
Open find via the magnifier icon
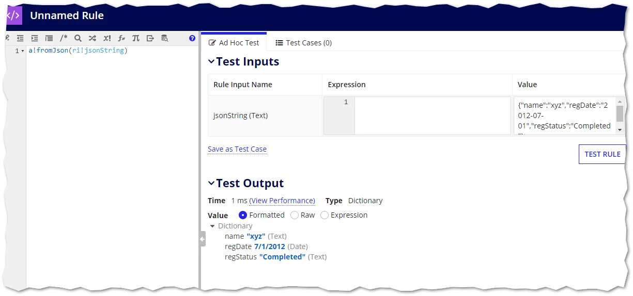78,38
